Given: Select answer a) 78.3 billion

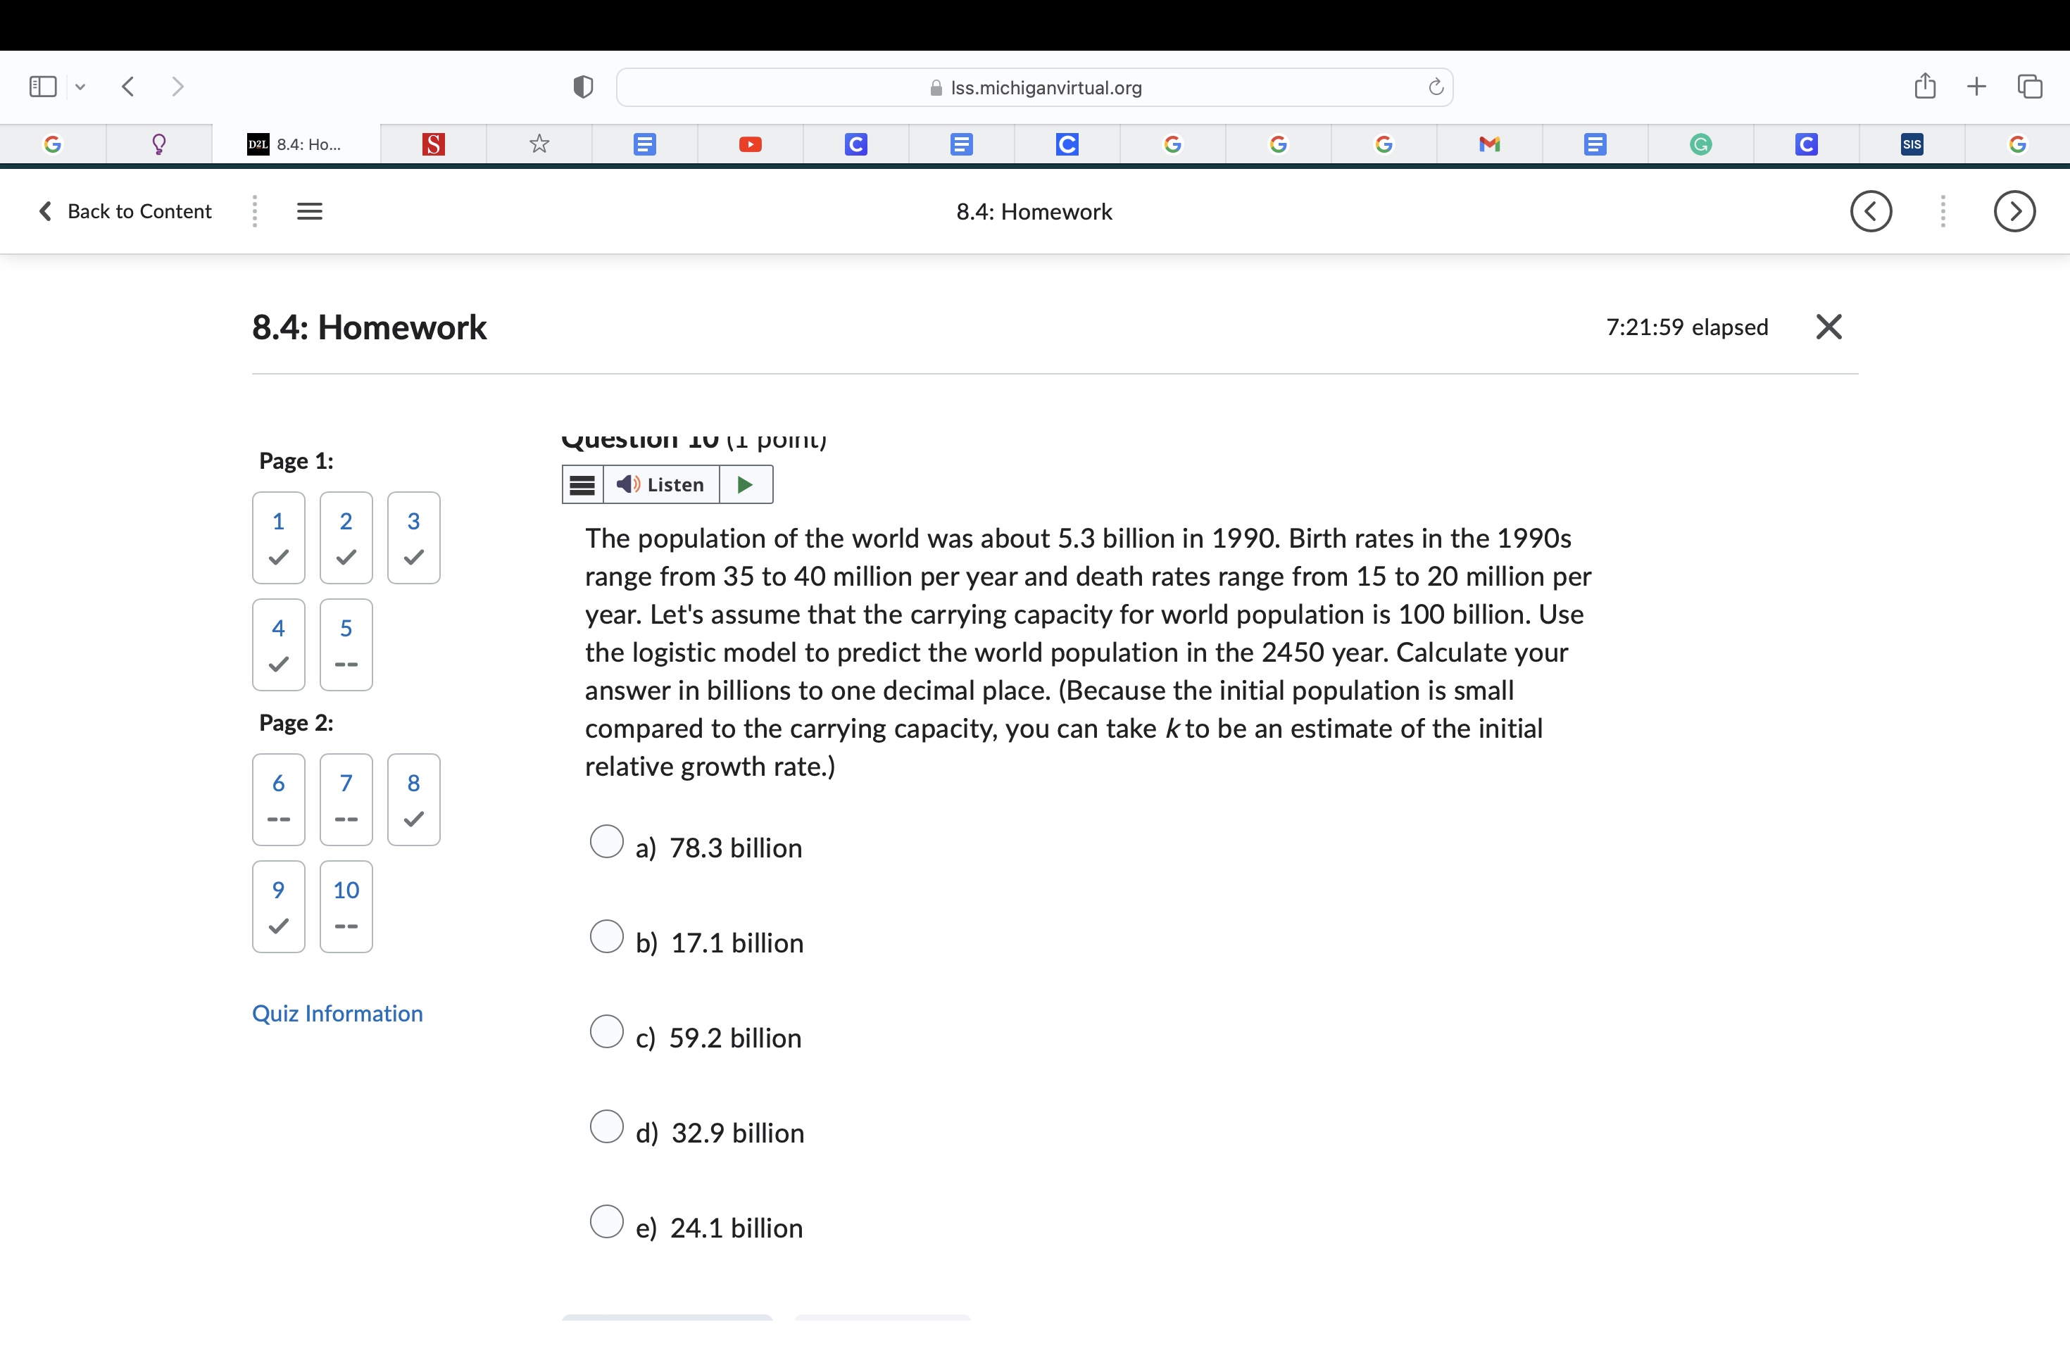Looking at the screenshot, I should (608, 842).
